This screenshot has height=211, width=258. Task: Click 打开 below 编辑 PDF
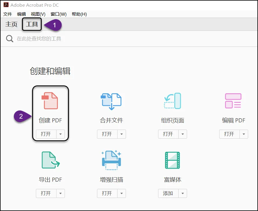pos(229,134)
